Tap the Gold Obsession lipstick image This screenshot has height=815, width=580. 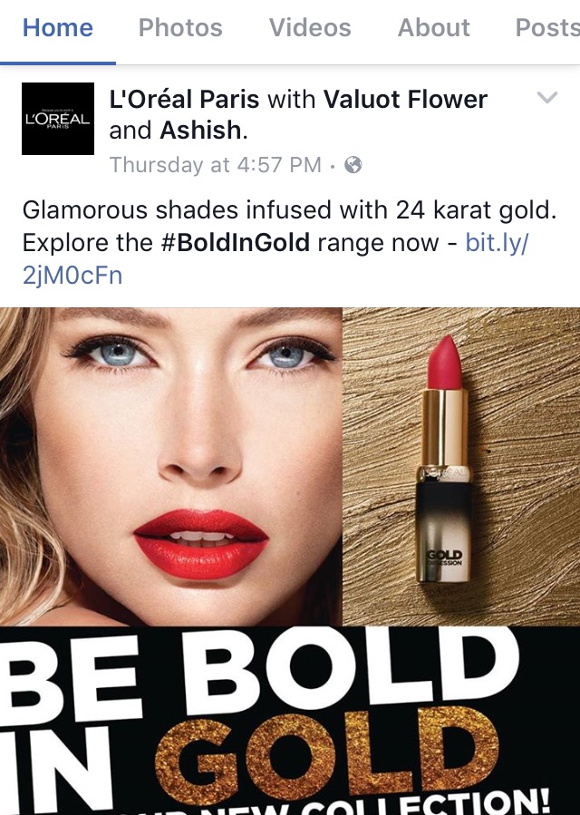(444, 459)
